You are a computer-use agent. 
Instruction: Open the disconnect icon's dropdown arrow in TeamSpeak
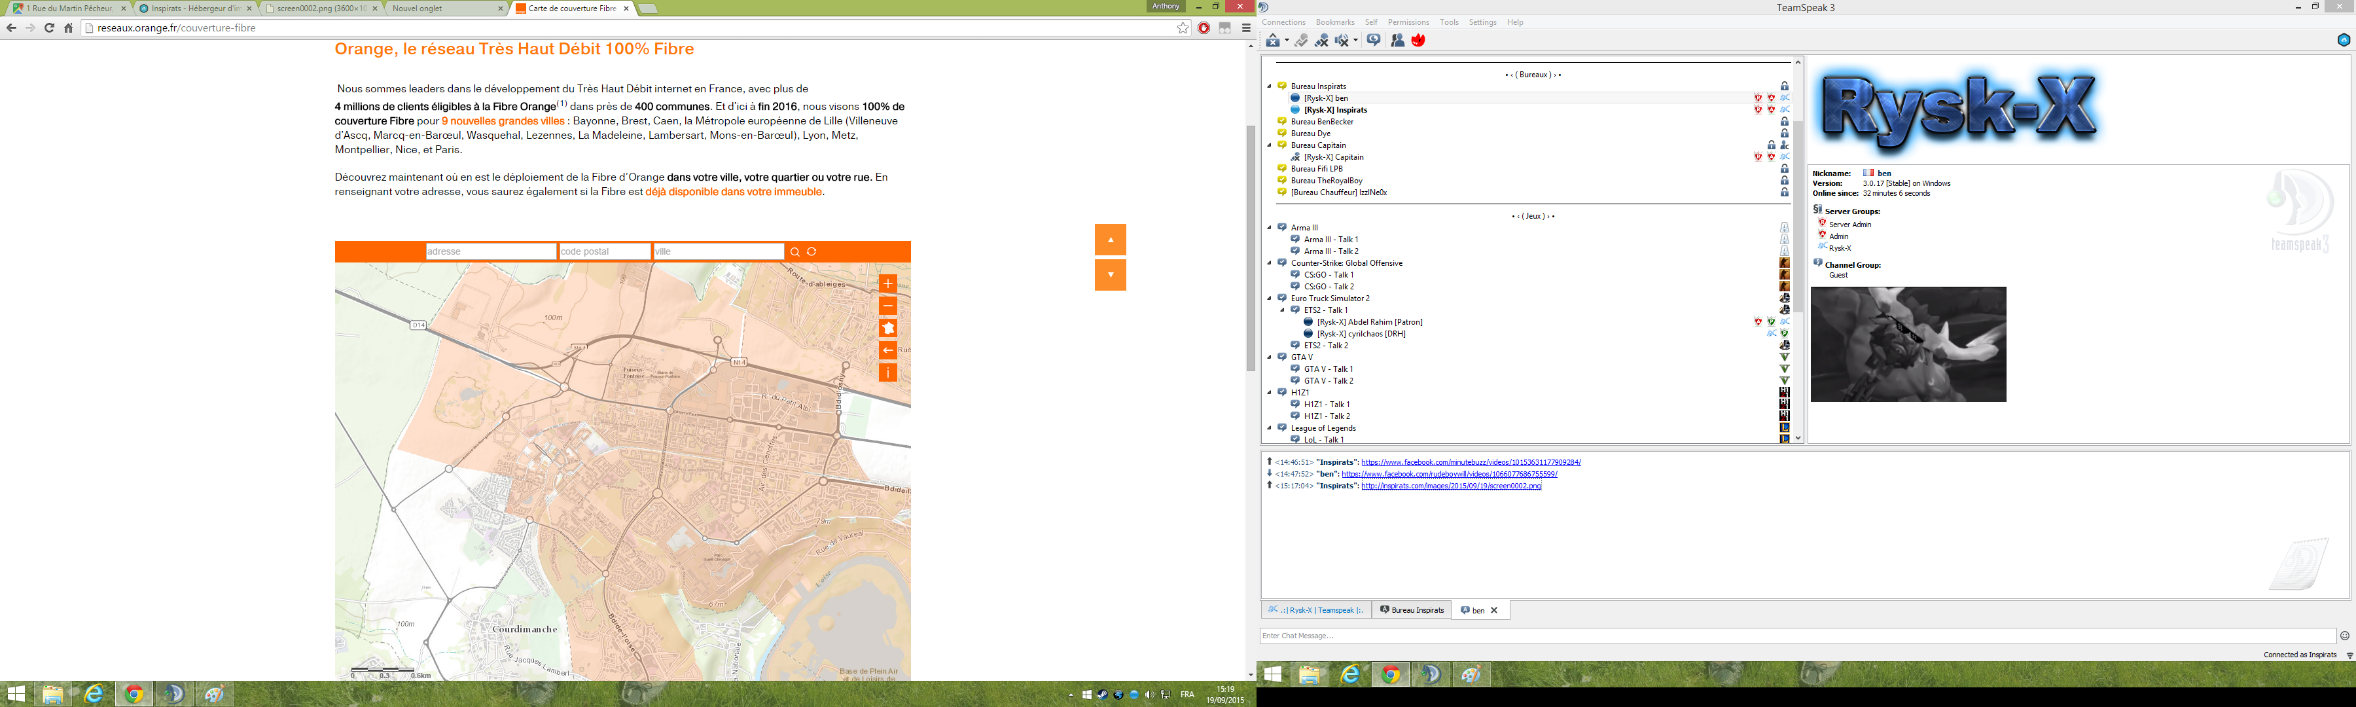[1288, 40]
